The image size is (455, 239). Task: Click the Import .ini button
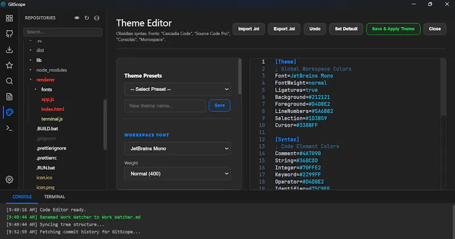[x=249, y=29]
